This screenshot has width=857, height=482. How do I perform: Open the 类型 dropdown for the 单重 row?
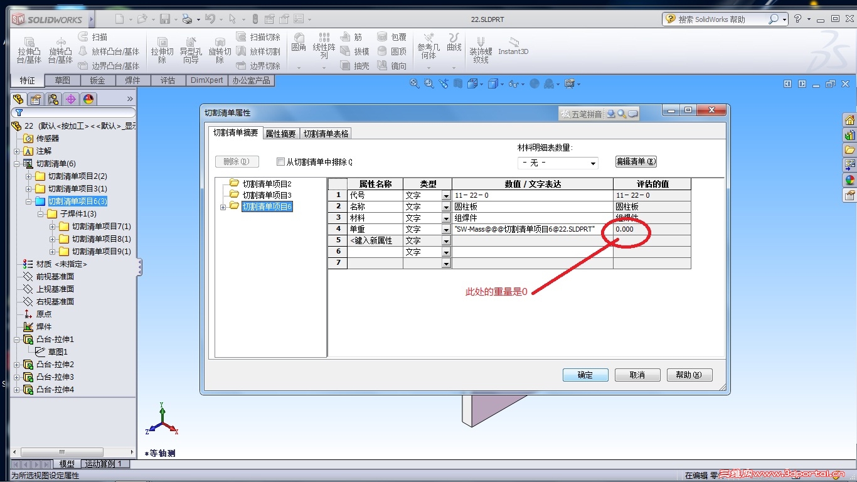[446, 230]
